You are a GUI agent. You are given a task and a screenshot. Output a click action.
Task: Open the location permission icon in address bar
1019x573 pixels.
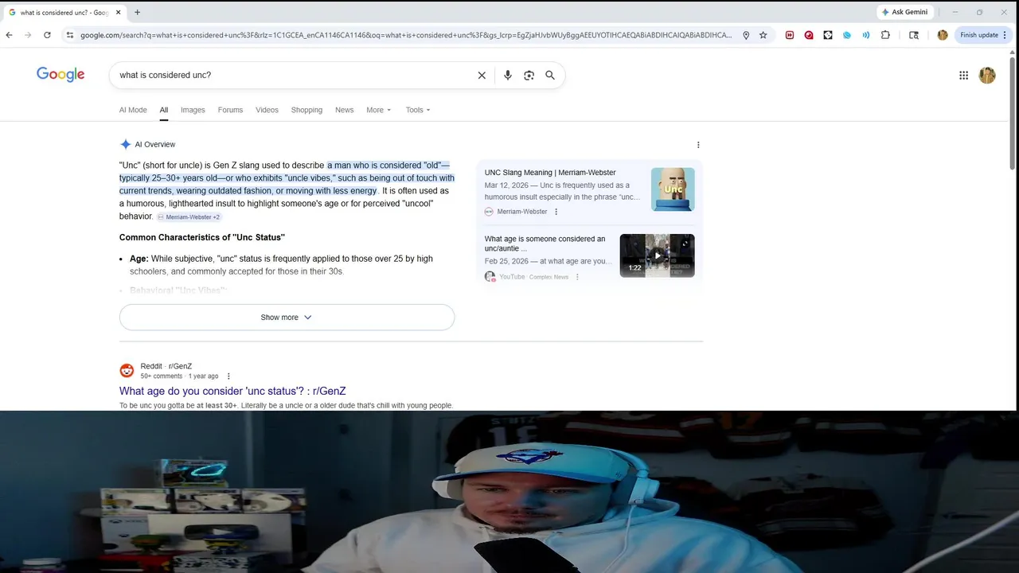pos(746,35)
